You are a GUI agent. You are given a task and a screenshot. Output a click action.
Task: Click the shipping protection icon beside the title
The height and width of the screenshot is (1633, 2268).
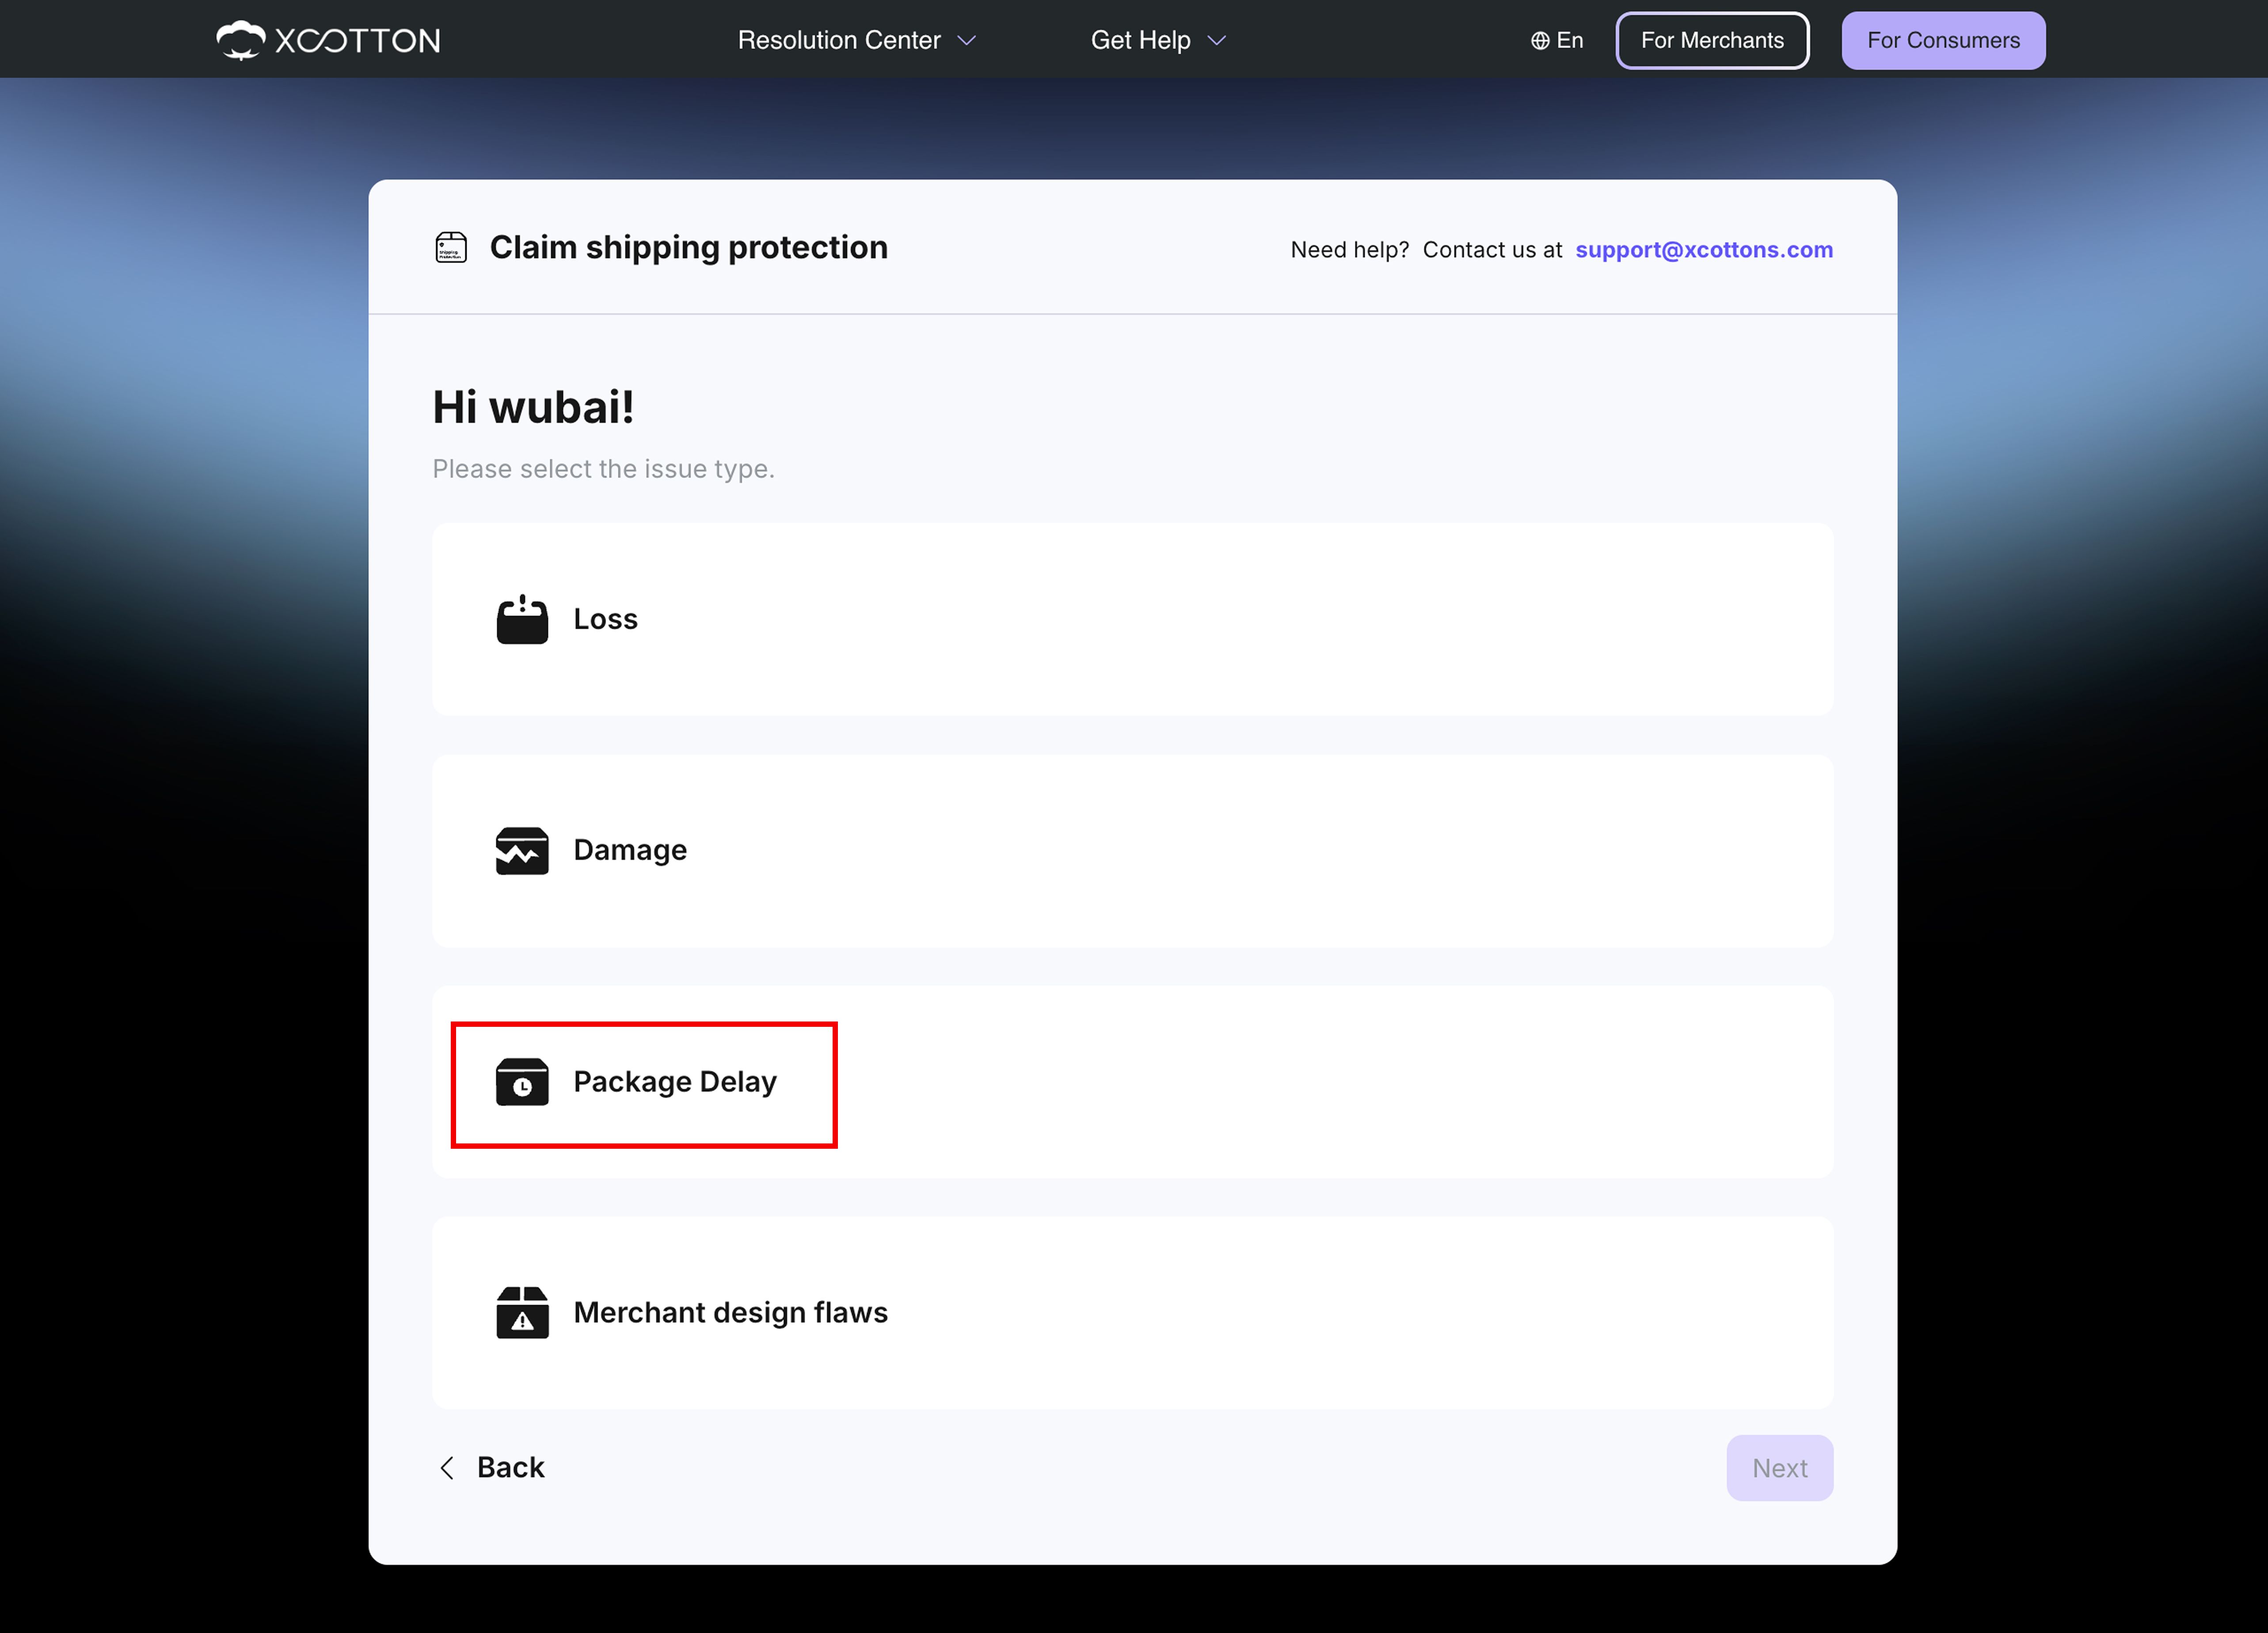pyautogui.click(x=451, y=247)
